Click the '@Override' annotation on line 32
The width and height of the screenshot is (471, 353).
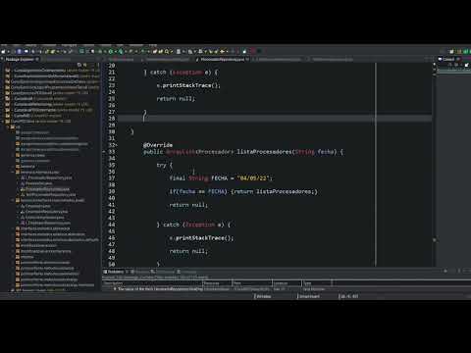158,145
